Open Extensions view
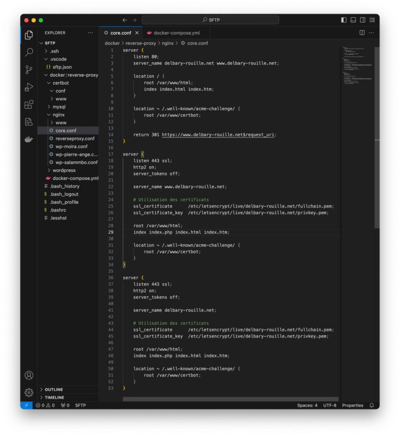This screenshot has height=437, width=401. (29, 105)
